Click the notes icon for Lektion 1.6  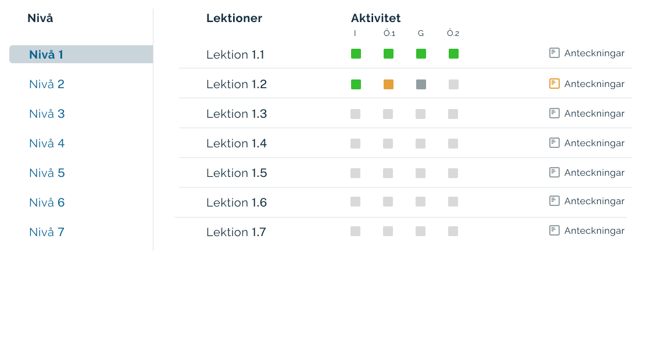point(555,201)
